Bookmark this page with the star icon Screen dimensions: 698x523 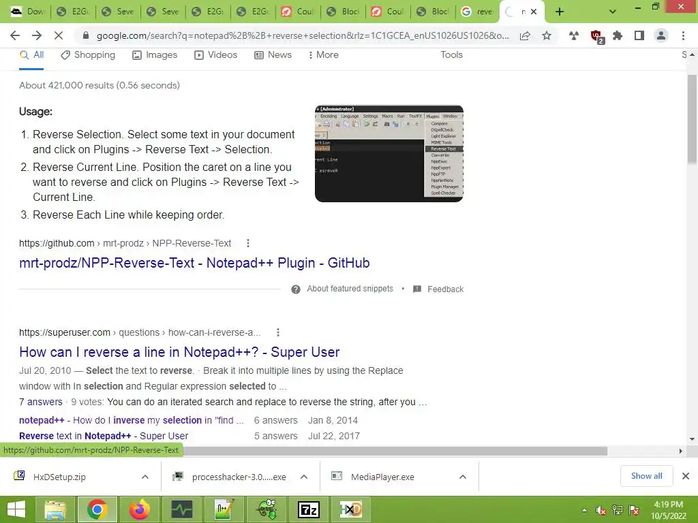pos(547,35)
